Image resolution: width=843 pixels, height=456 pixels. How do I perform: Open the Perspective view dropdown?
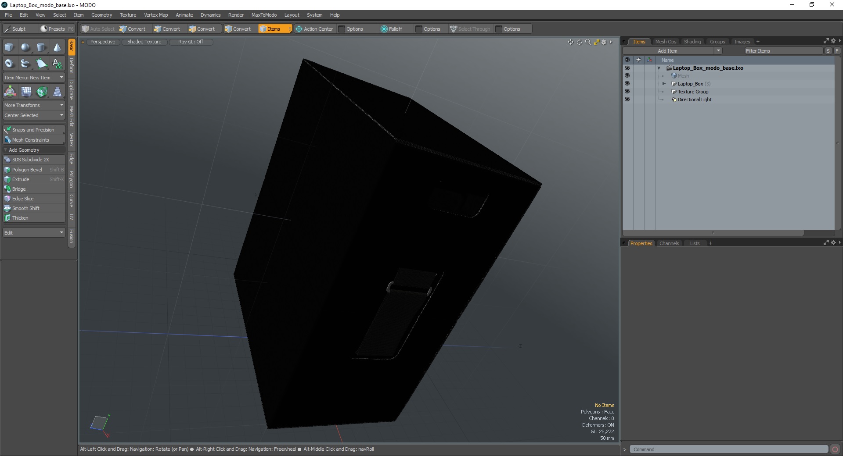tap(103, 42)
